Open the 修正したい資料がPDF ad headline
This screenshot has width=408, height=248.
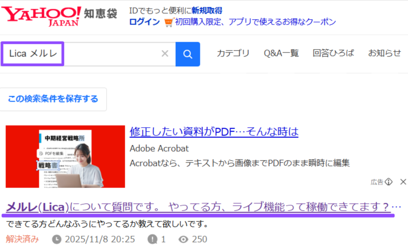pyautogui.click(x=214, y=132)
